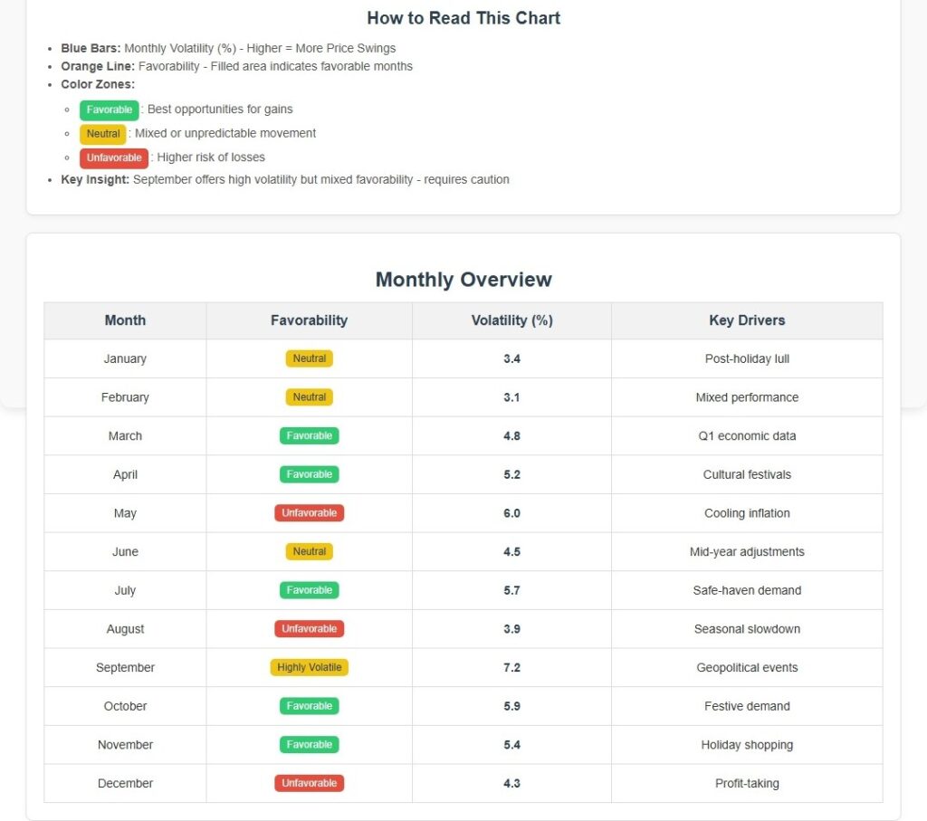
Task: Select the Favorable badge in the March row
Action: click(309, 435)
